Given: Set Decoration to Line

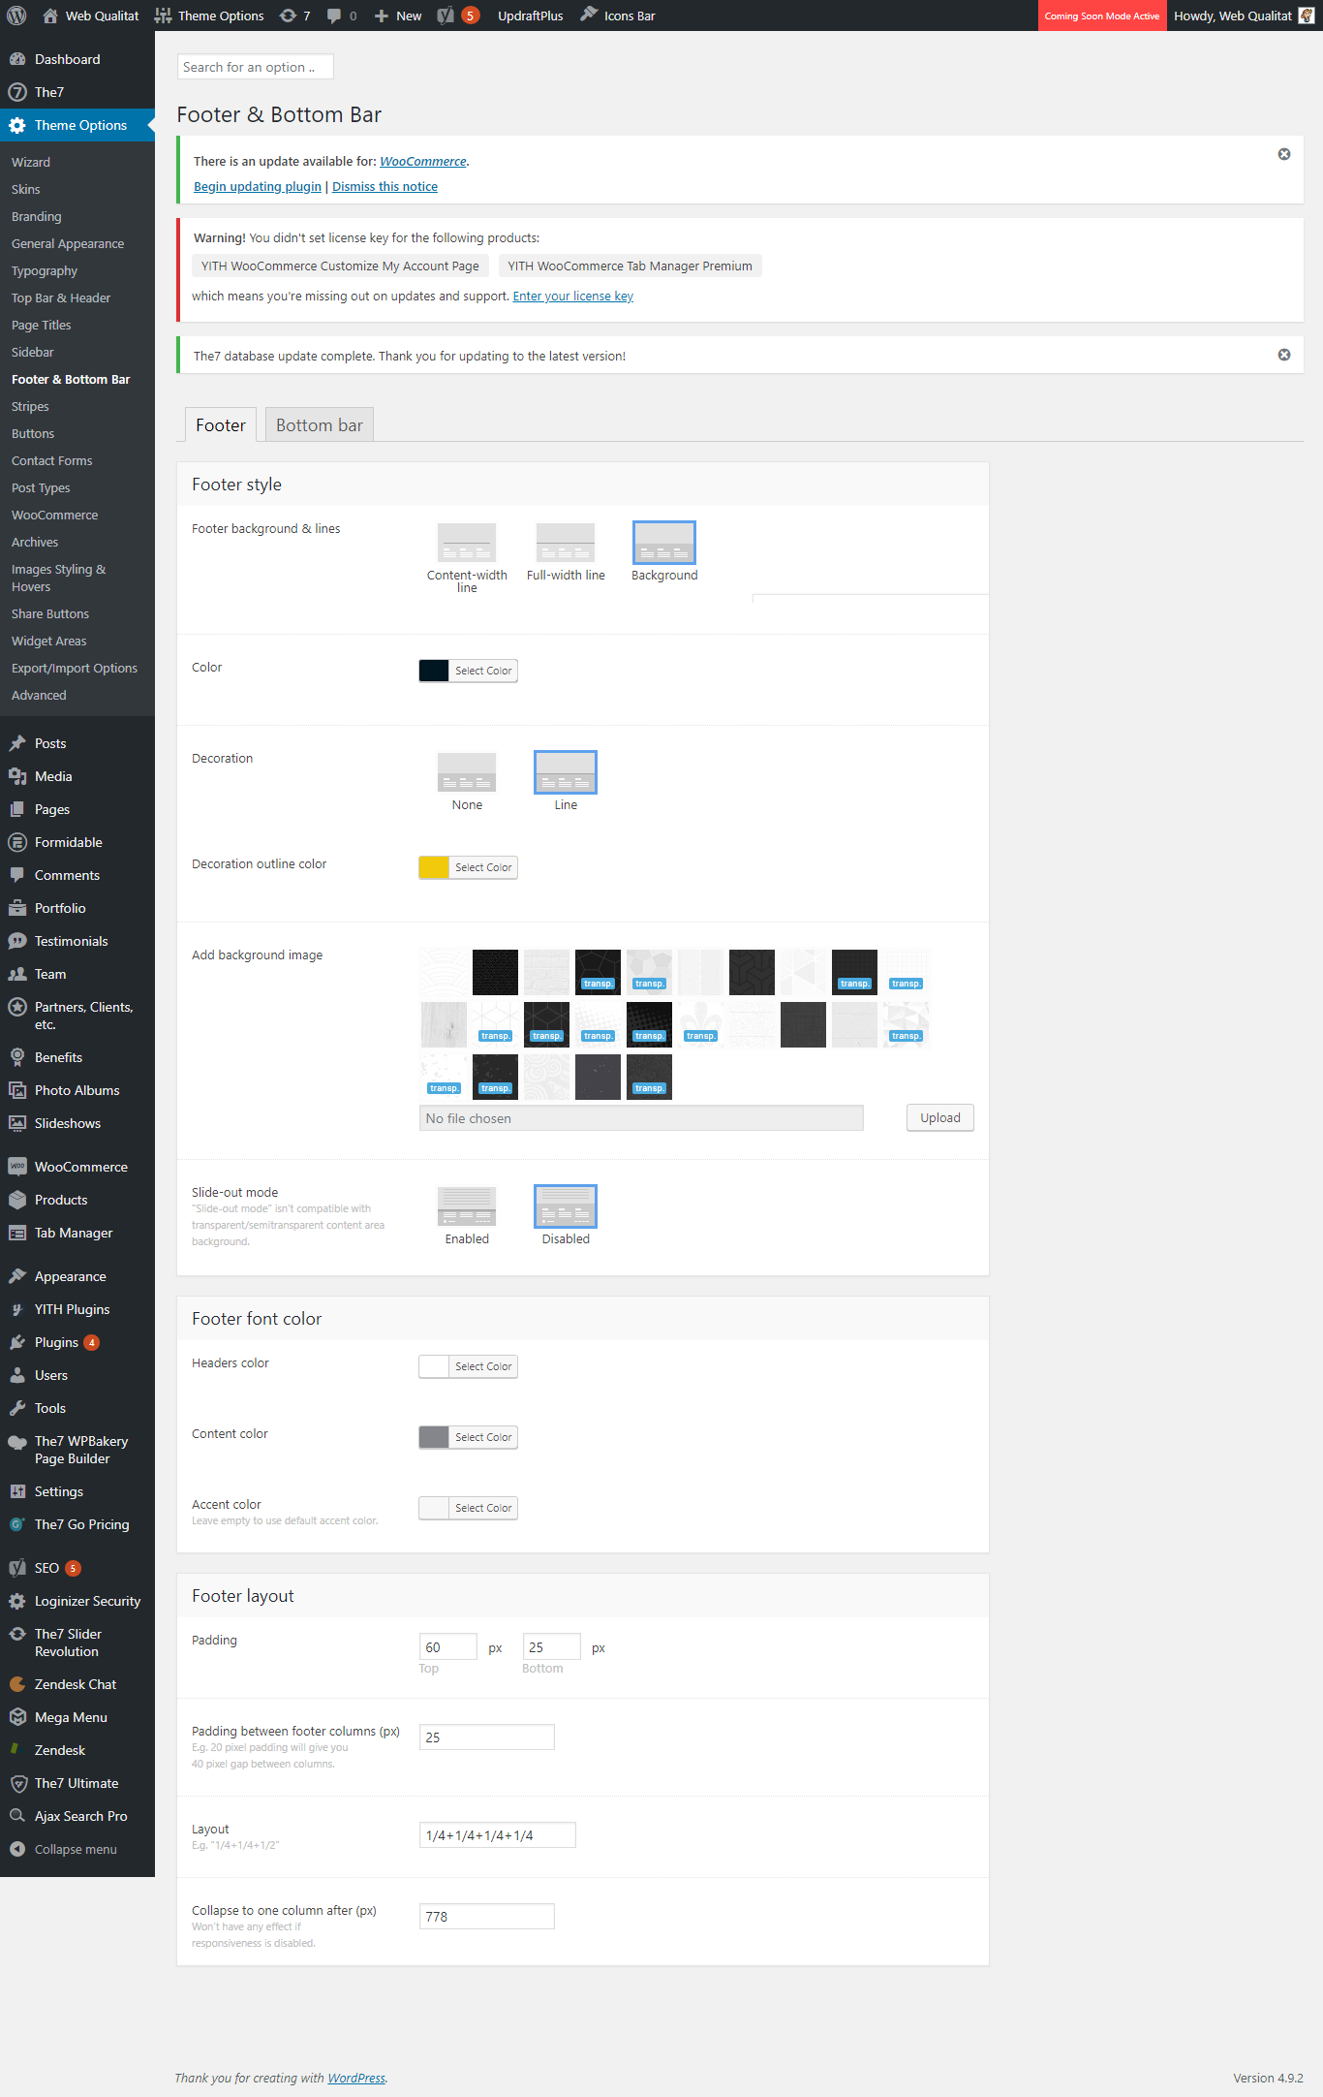Looking at the screenshot, I should coord(566,772).
